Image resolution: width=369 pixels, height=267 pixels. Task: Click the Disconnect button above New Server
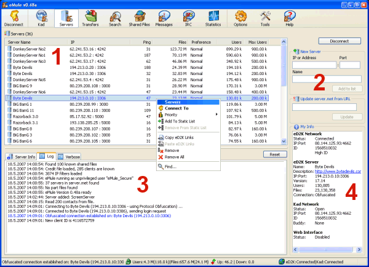click(x=339, y=41)
